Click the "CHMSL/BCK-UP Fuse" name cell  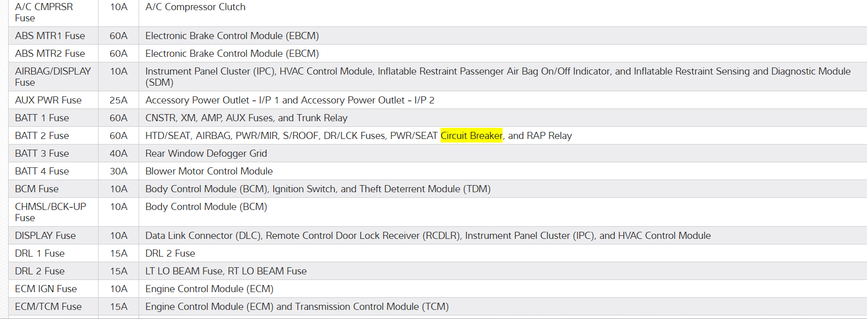click(x=50, y=212)
